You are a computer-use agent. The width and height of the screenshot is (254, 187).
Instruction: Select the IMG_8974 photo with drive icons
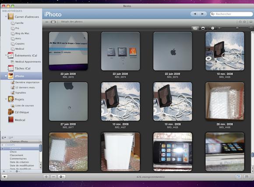tap(120, 51)
